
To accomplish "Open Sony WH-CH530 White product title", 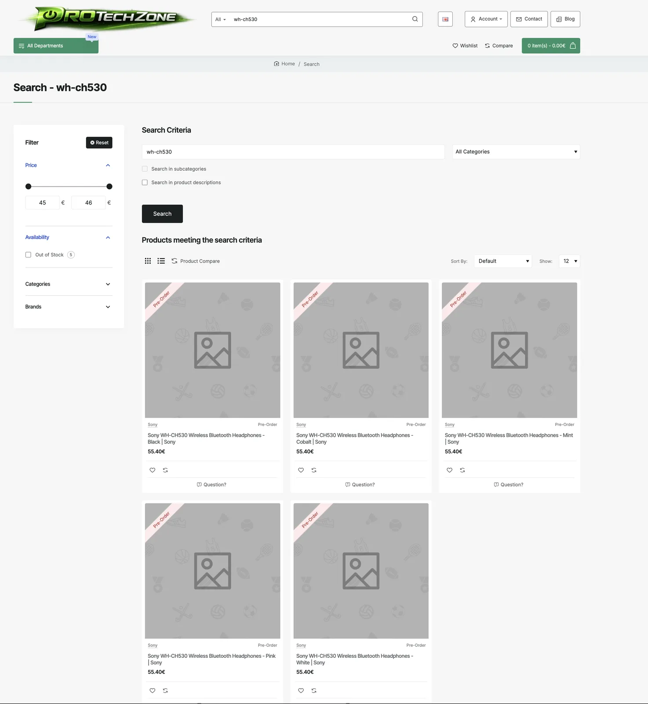I will (x=355, y=659).
